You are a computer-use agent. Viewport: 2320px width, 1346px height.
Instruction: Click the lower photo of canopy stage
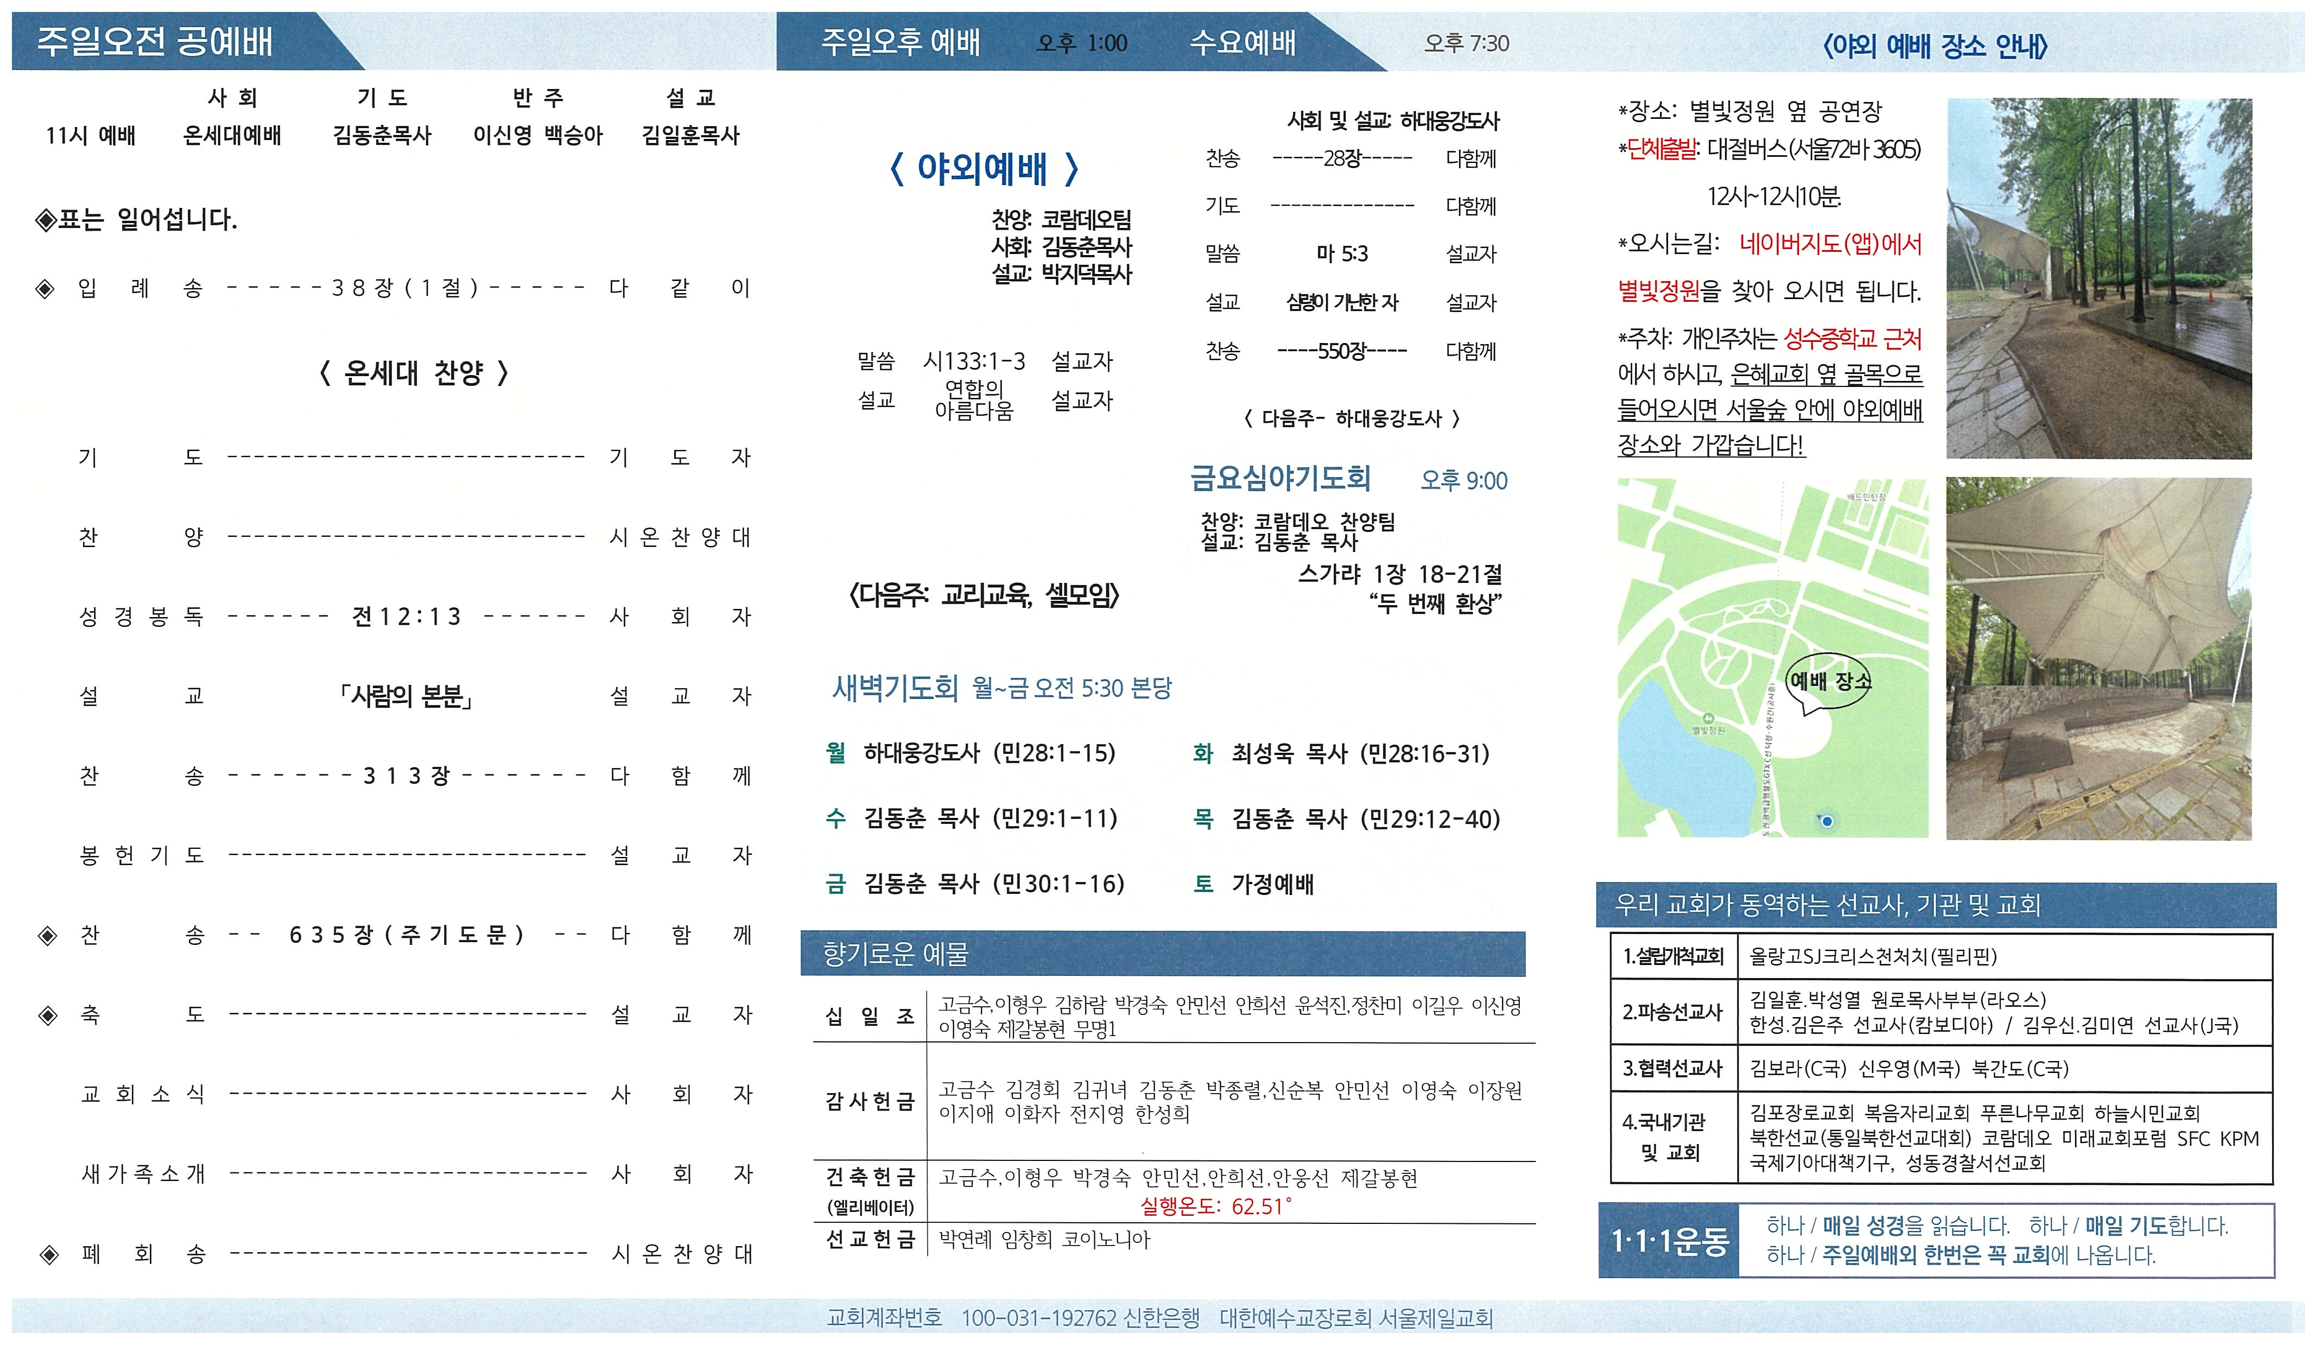pos(2099,658)
